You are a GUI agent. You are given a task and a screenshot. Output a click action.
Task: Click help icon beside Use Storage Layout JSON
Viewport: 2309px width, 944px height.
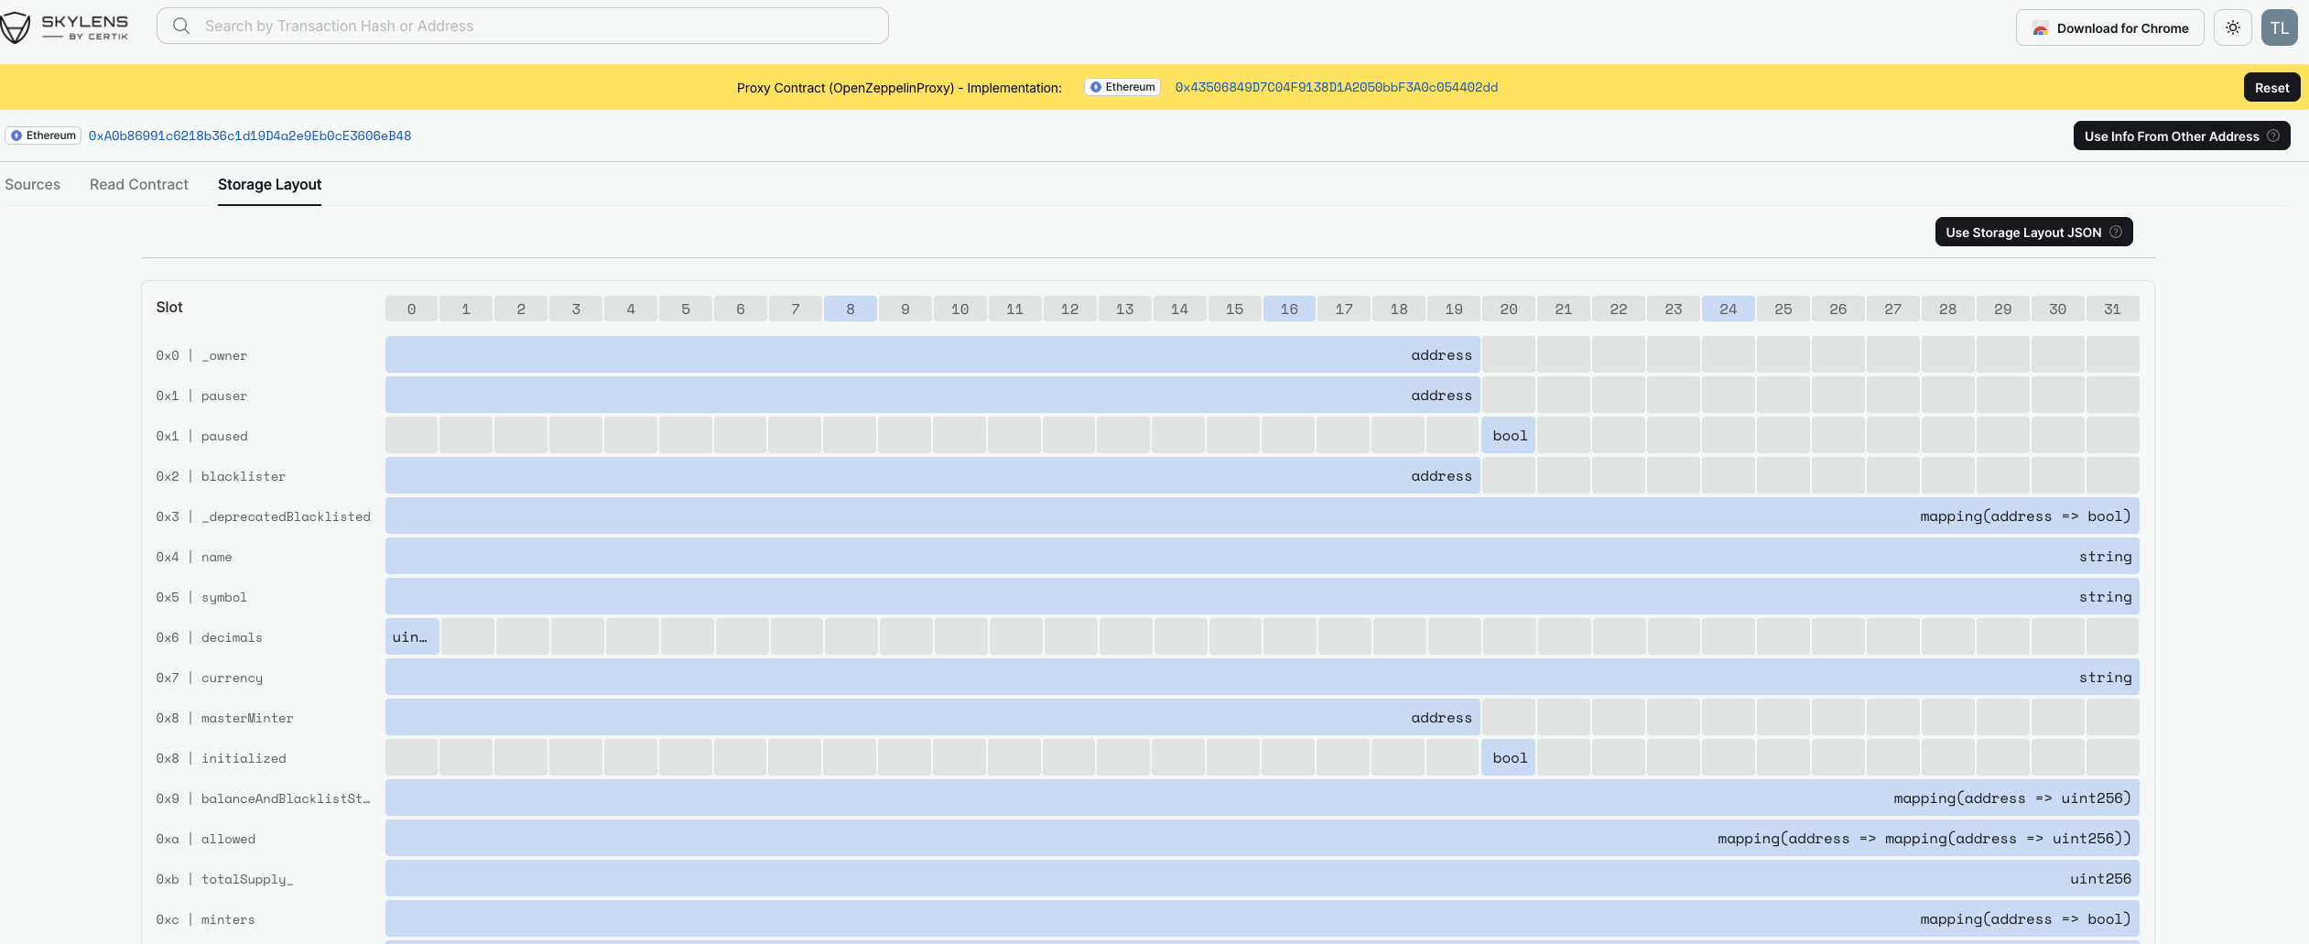click(x=2115, y=232)
